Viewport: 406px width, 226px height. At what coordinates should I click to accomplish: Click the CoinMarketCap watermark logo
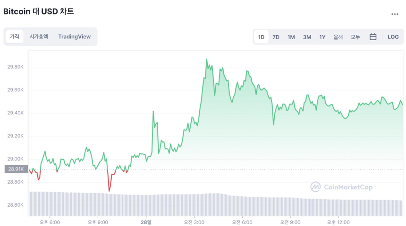click(341, 187)
